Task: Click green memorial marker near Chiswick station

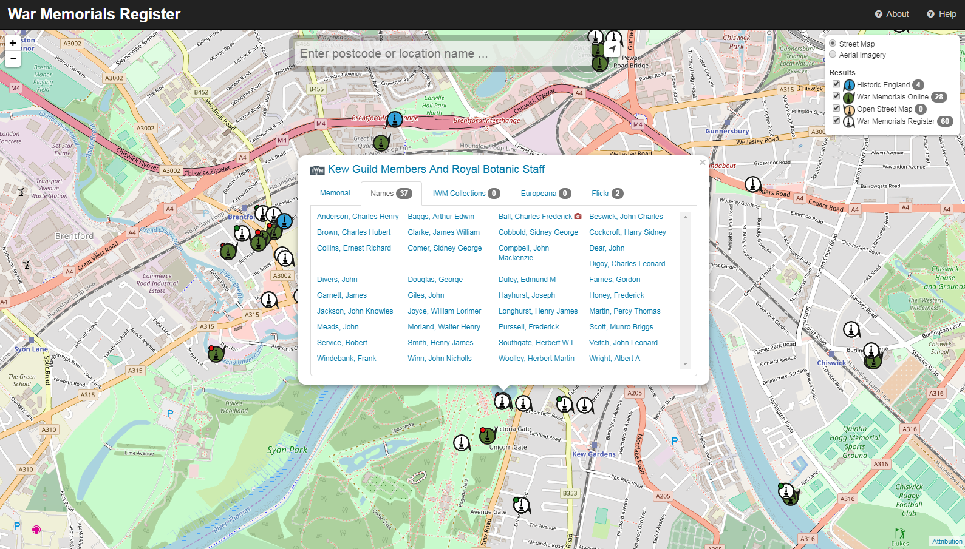Action: click(x=873, y=360)
